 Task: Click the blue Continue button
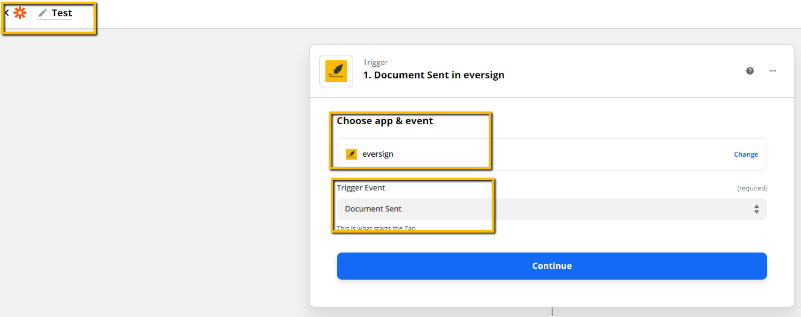[552, 266]
